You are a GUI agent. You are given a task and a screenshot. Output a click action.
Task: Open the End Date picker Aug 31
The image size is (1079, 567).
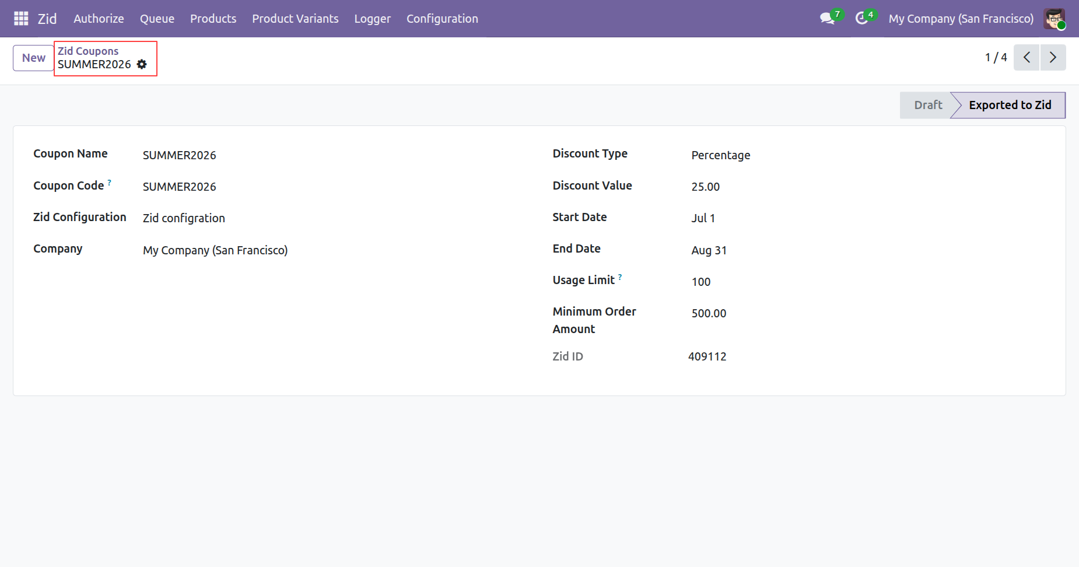[709, 250]
